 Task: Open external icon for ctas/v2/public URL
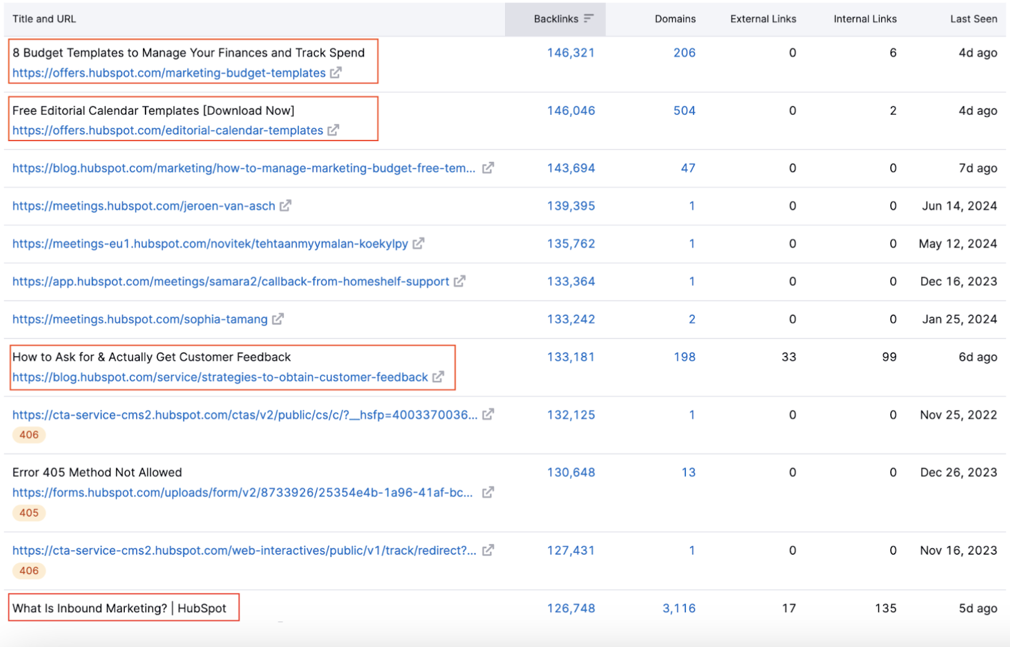(x=488, y=414)
